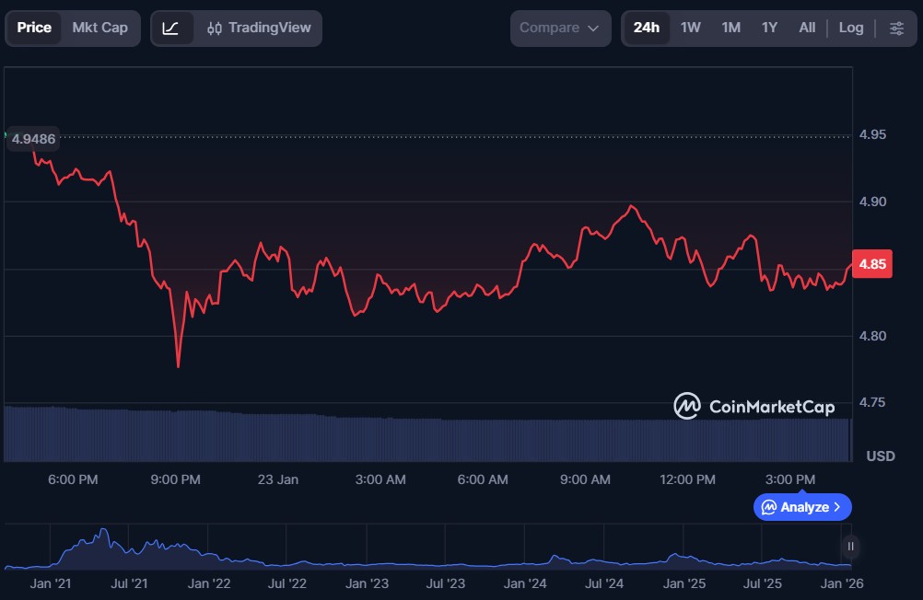Open chart settings sliders icon

(896, 28)
